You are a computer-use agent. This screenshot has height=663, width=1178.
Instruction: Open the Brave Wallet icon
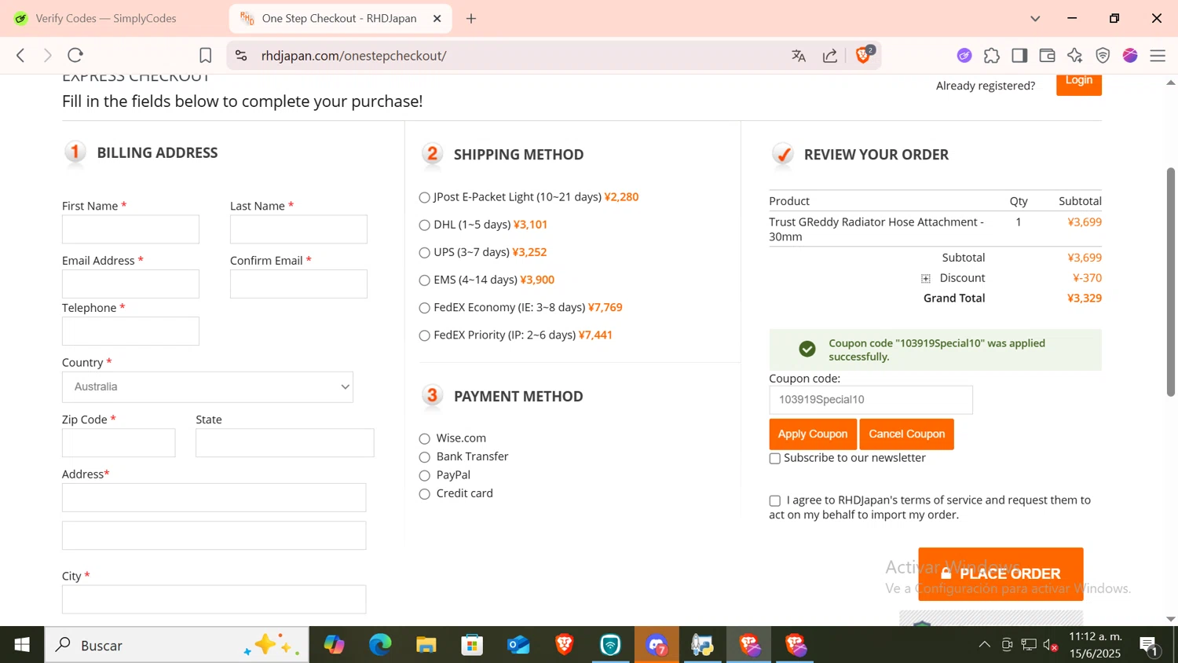pos(1047,55)
